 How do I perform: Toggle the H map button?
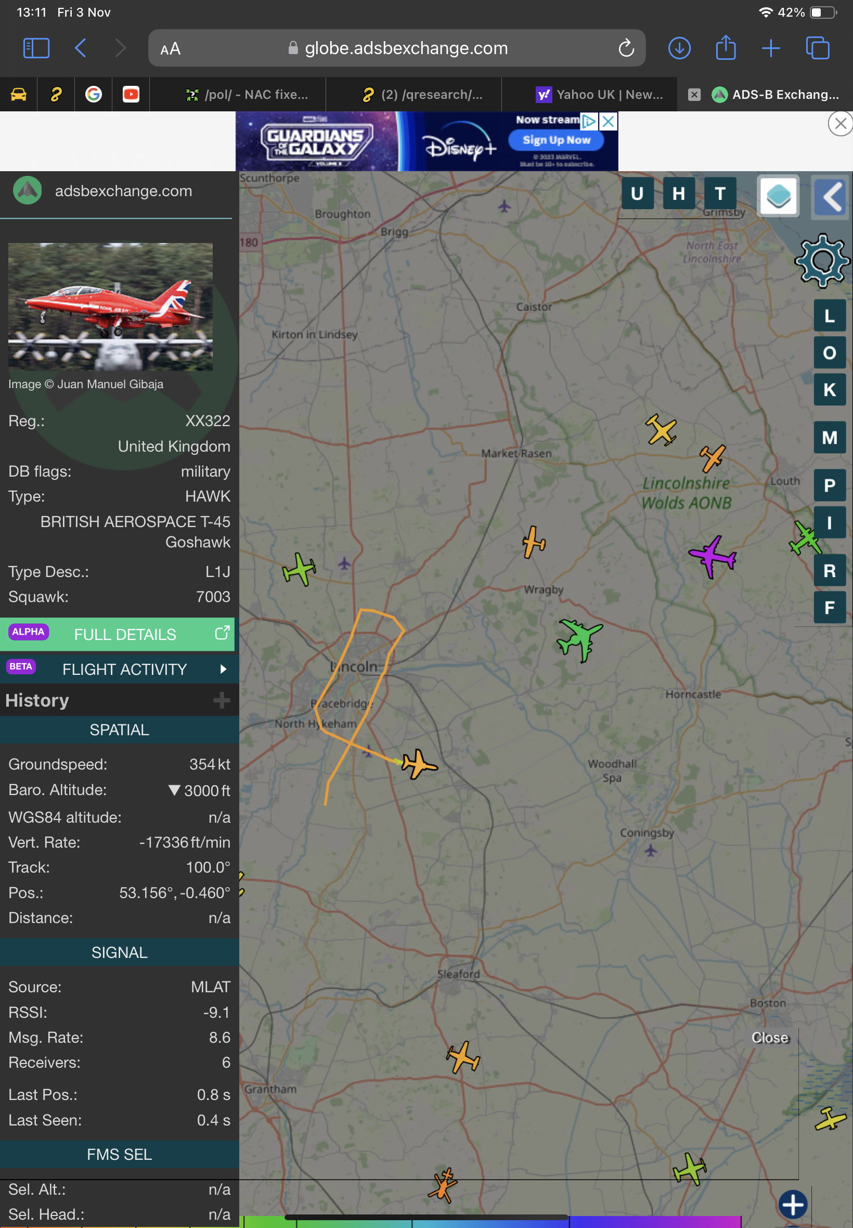click(x=678, y=193)
